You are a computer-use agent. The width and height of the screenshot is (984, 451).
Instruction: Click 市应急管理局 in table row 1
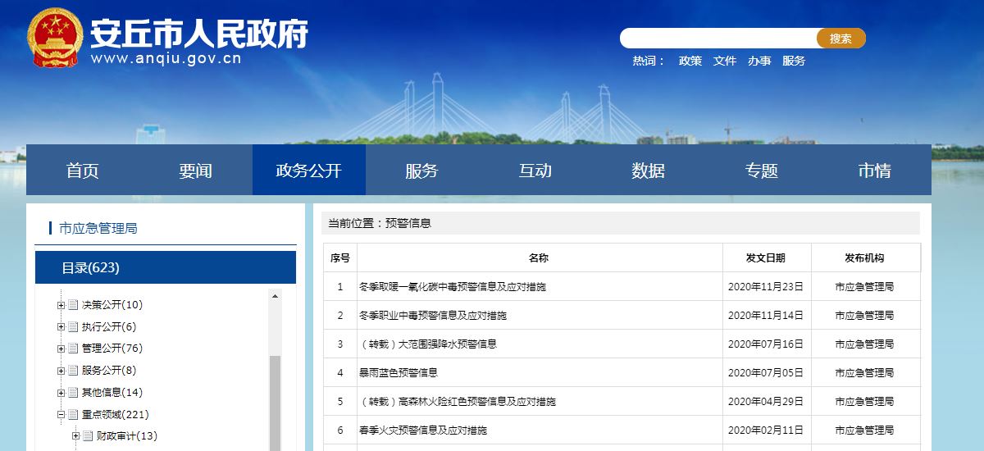864,287
